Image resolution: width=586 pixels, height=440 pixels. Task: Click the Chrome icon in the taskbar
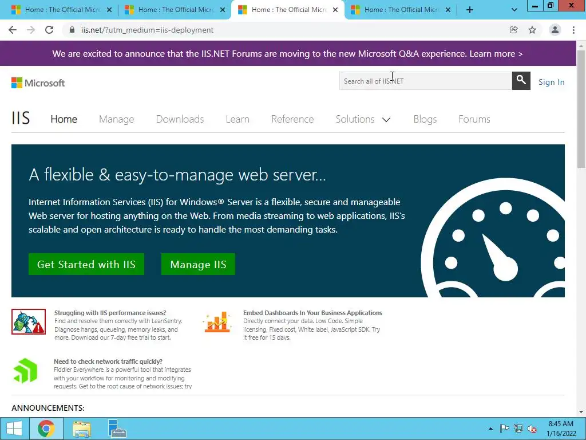click(x=46, y=429)
